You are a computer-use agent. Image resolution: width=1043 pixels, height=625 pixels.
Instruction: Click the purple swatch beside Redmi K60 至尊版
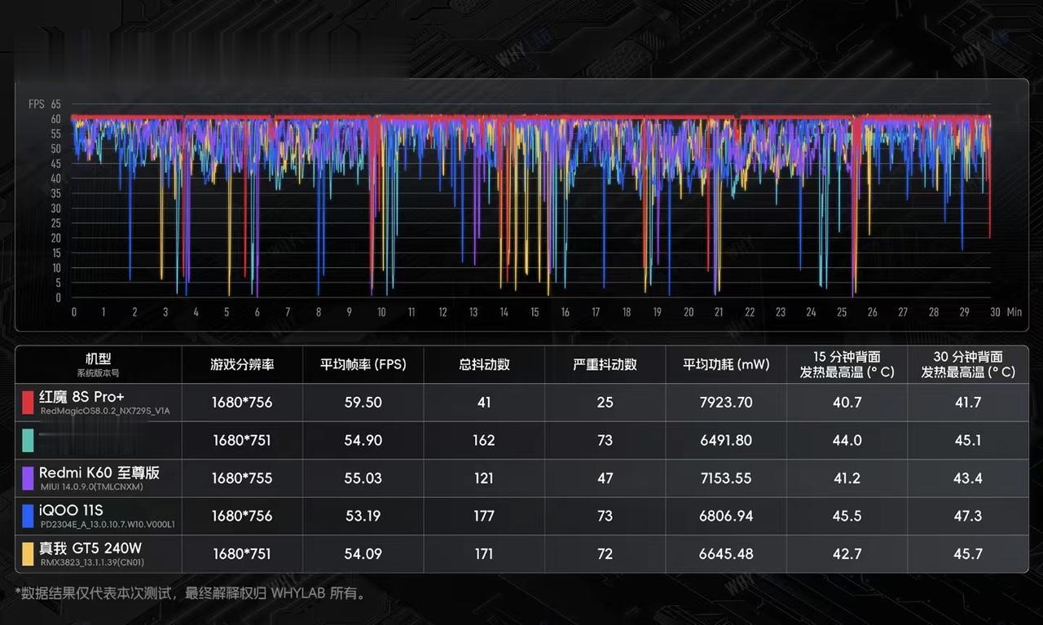(x=28, y=478)
